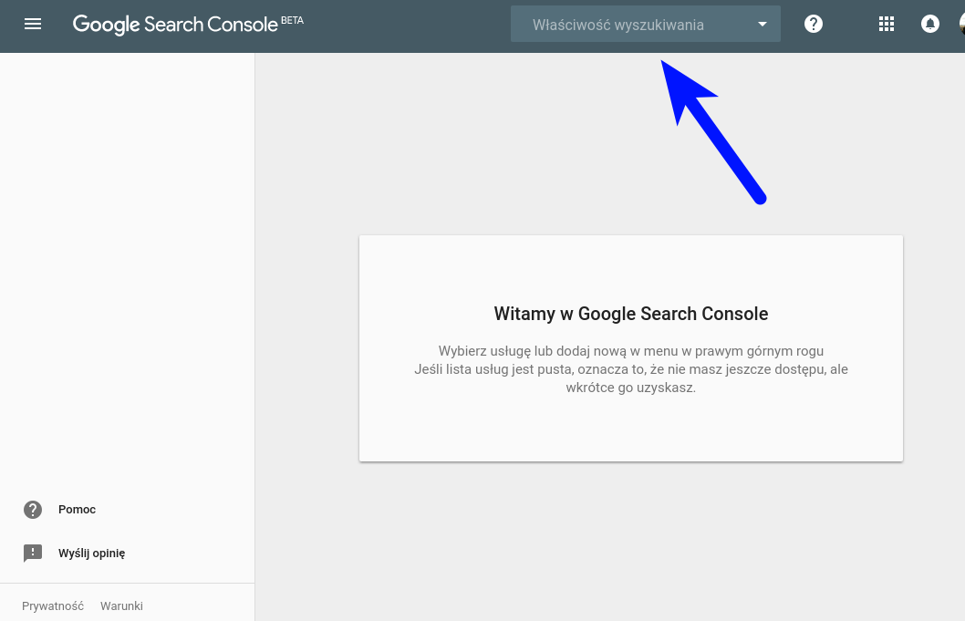Select the Pomoc sidebar label
Screen dimensions: 965x621
(77, 510)
